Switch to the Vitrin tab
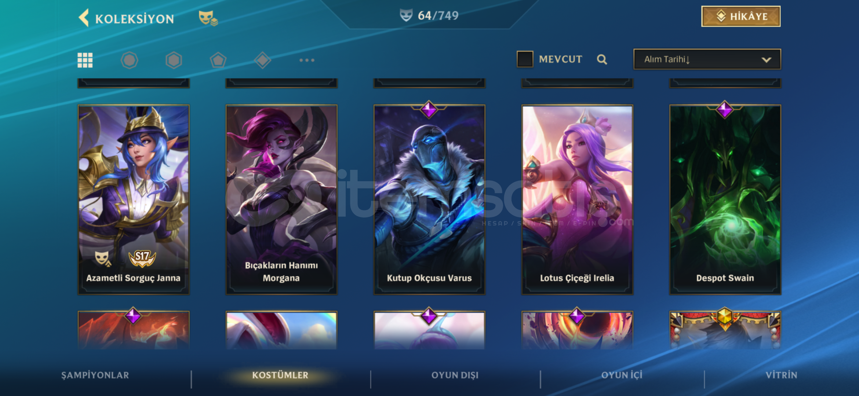This screenshot has height=396, width=859. click(782, 375)
